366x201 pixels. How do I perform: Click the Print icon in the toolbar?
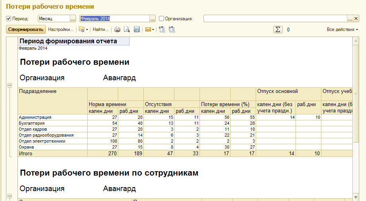click(117, 29)
